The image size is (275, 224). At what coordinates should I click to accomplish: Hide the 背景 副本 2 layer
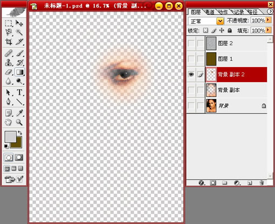191,74
